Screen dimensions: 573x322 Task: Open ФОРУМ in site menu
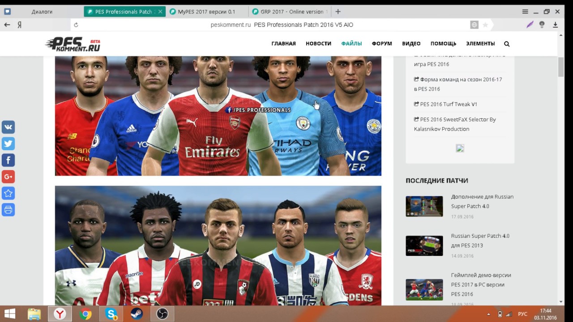point(382,44)
